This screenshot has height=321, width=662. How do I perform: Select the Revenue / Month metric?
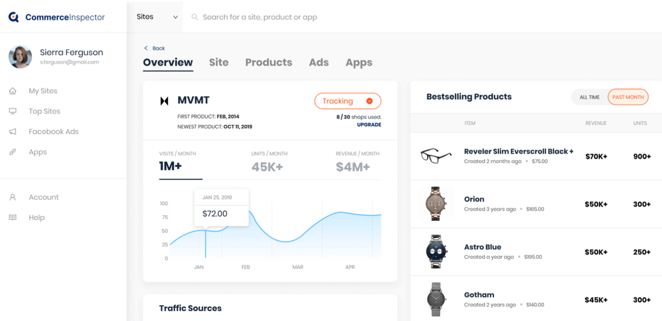coord(357,162)
